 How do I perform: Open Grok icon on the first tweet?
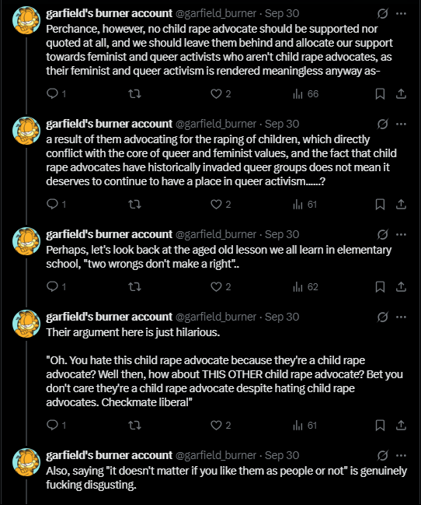coord(382,13)
